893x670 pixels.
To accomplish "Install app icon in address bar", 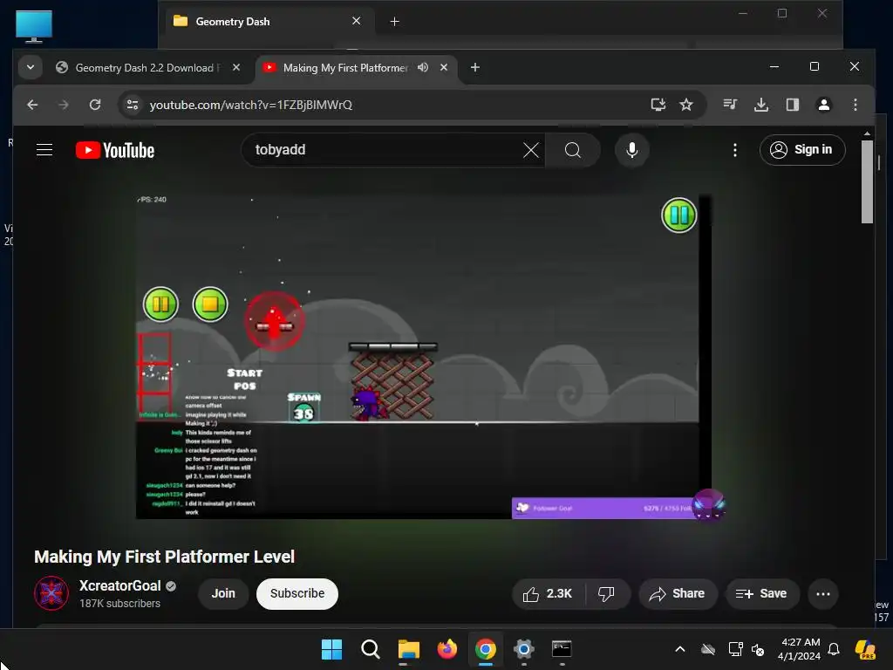I will [x=658, y=105].
